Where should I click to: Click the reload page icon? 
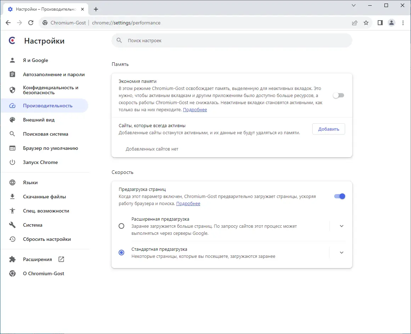point(31,23)
